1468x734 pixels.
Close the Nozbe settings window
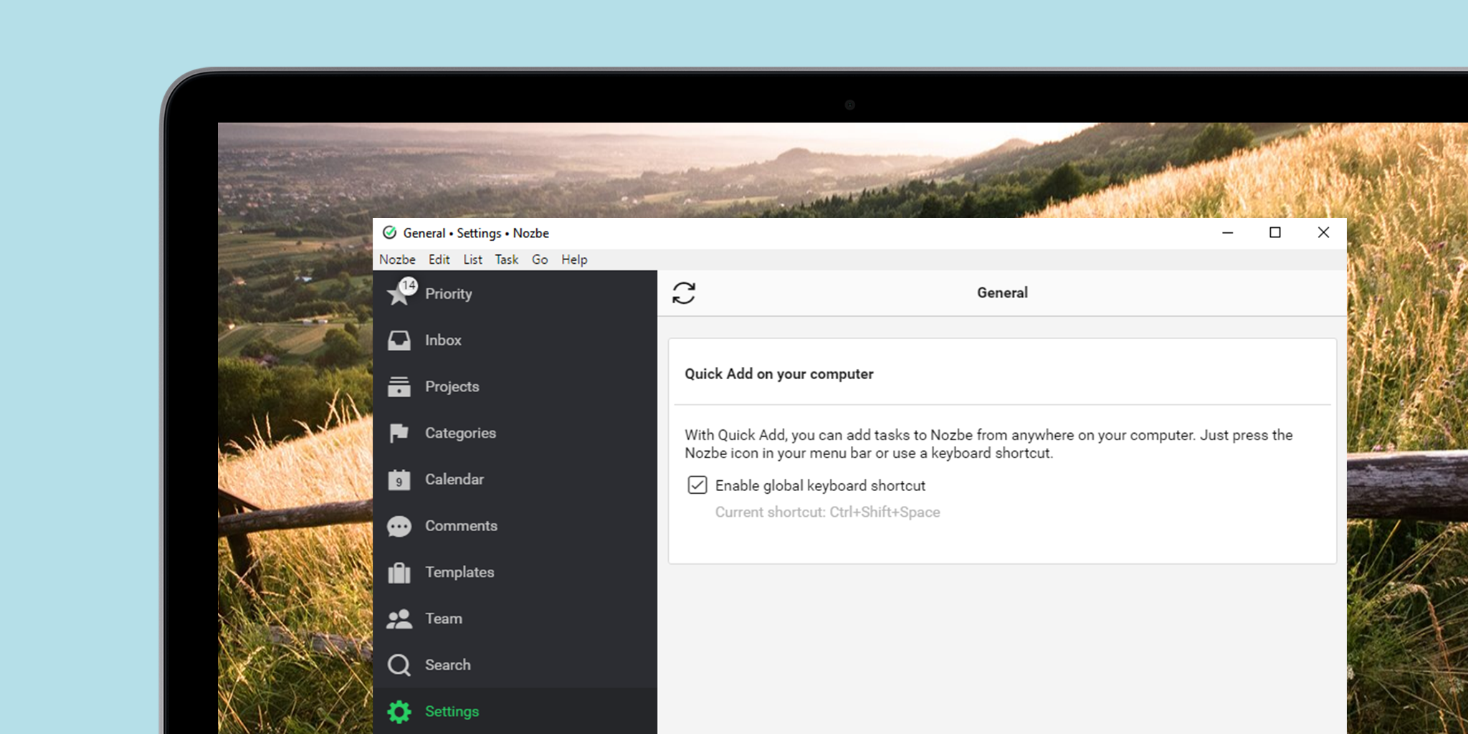(1323, 233)
